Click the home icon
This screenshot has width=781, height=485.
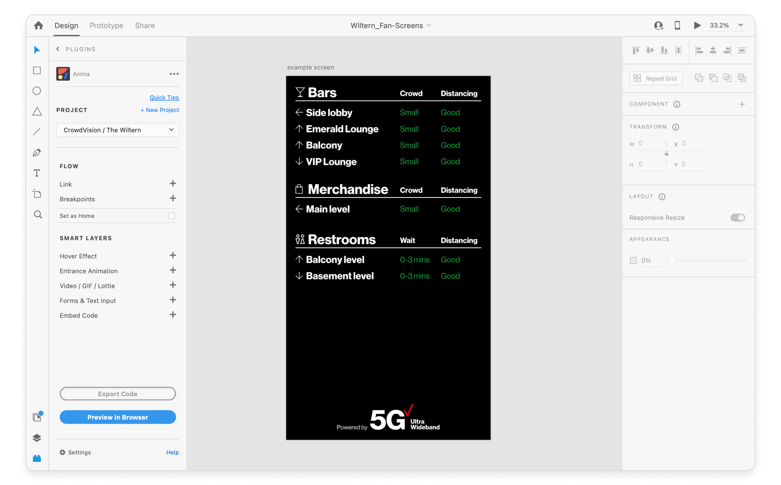pyautogui.click(x=39, y=25)
